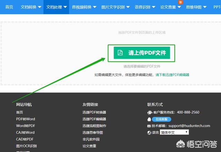Screen dimensions: 221x152
Task: Open the 文档转换 menu
Action: click(28, 7)
